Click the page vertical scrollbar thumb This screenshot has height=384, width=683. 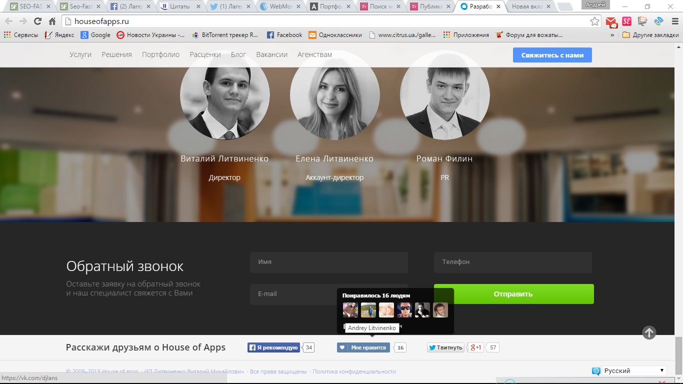(678, 356)
